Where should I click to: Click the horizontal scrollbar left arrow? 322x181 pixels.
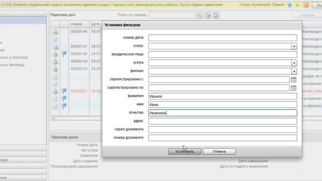[x=53, y=119]
